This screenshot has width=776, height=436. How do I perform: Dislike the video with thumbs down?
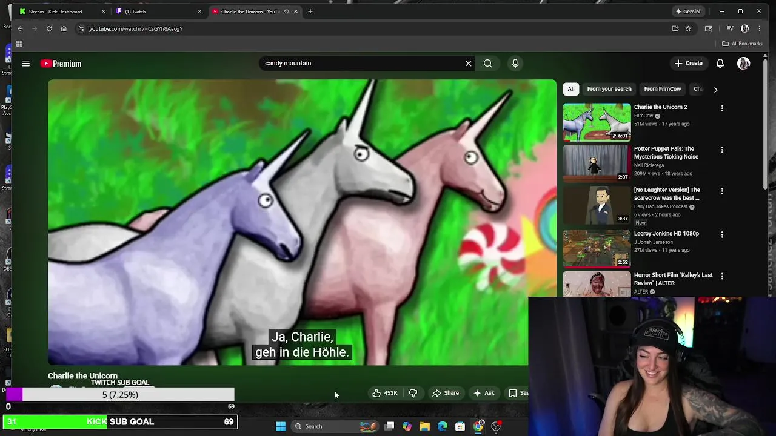pos(413,393)
